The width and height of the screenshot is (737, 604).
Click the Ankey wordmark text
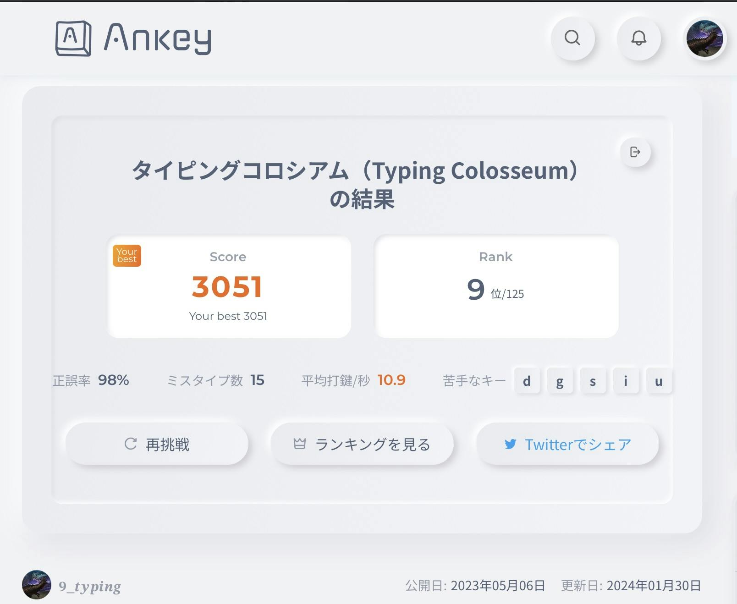point(158,38)
